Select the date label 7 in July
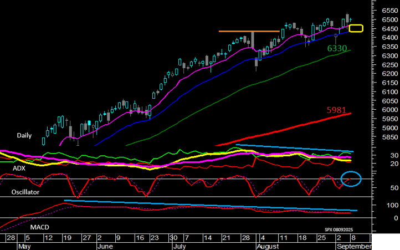 [x=187, y=238]
